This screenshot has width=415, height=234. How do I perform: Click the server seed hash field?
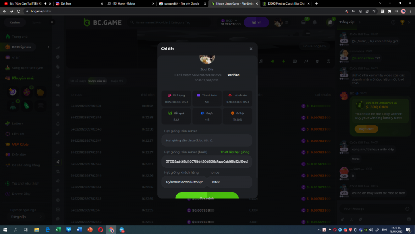click(x=207, y=162)
